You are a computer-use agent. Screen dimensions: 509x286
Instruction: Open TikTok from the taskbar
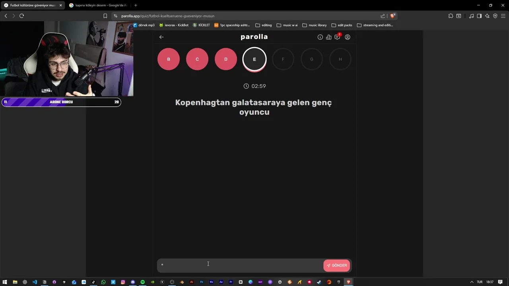tap(93, 282)
